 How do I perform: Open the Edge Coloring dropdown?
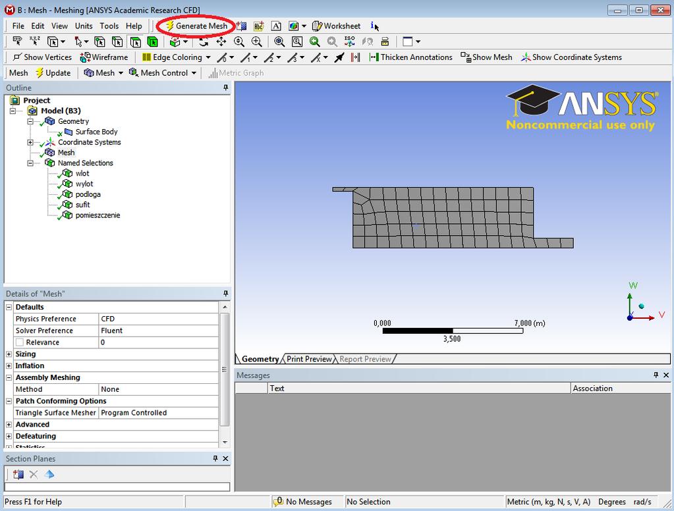click(208, 57)
